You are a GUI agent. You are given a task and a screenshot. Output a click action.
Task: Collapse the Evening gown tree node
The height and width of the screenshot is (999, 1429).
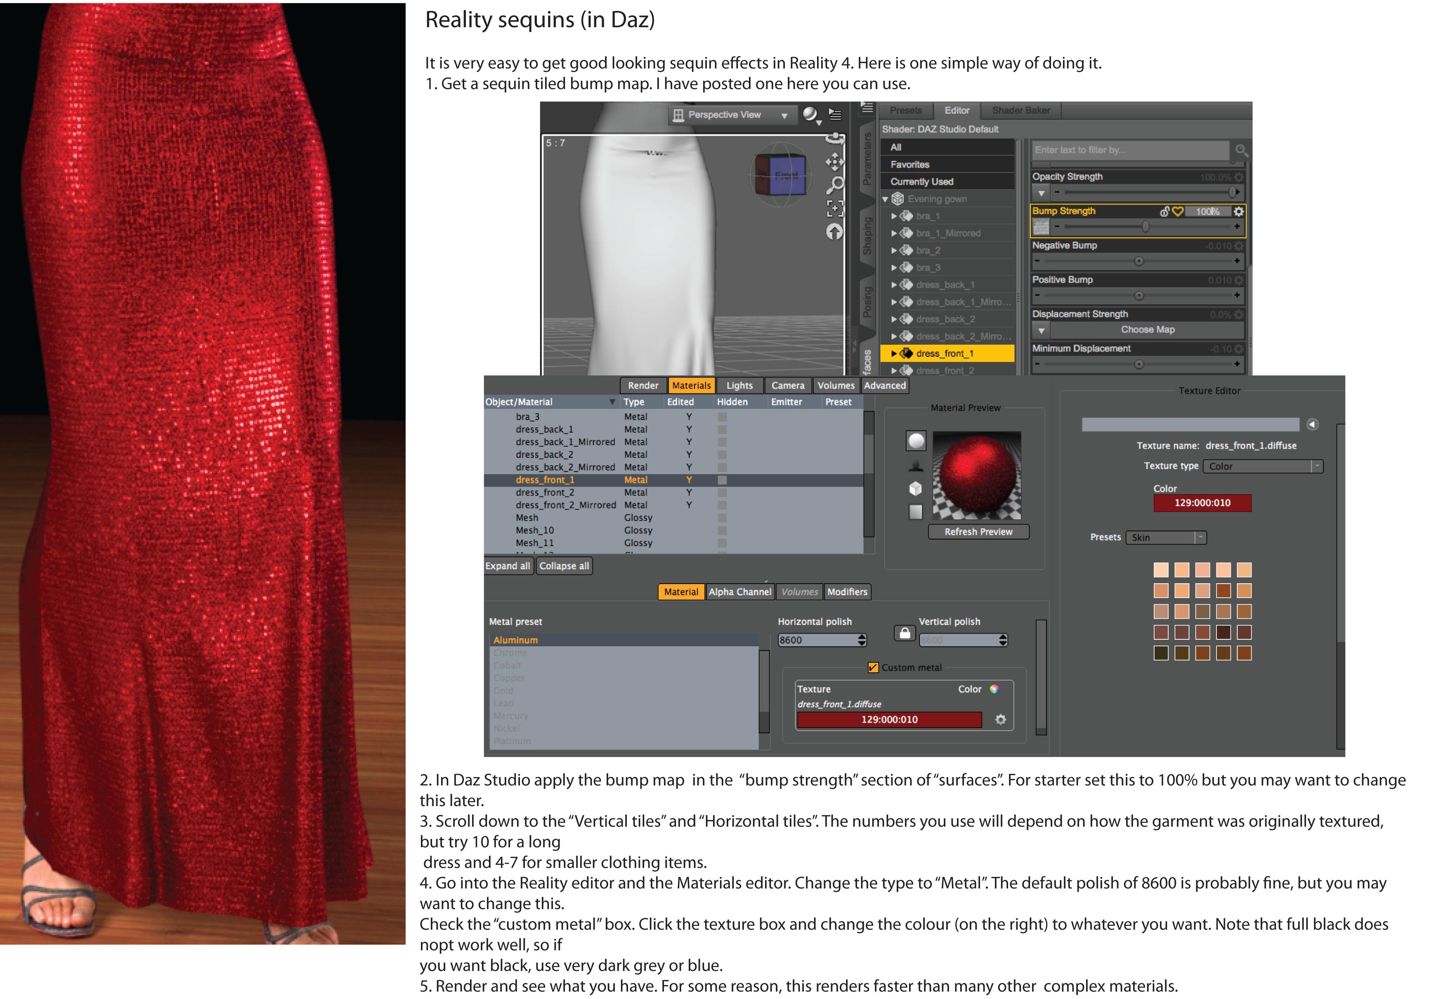885,199
